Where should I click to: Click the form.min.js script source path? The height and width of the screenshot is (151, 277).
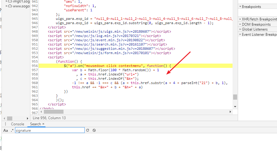pyautogui.click(x=112, y=53)
